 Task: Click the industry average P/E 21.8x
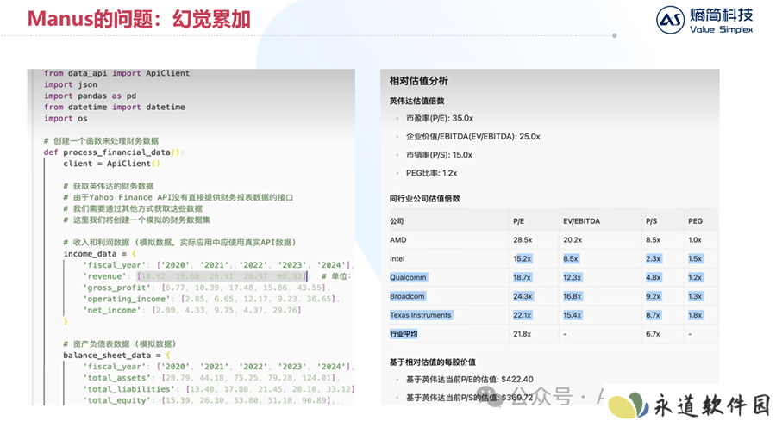523,334
